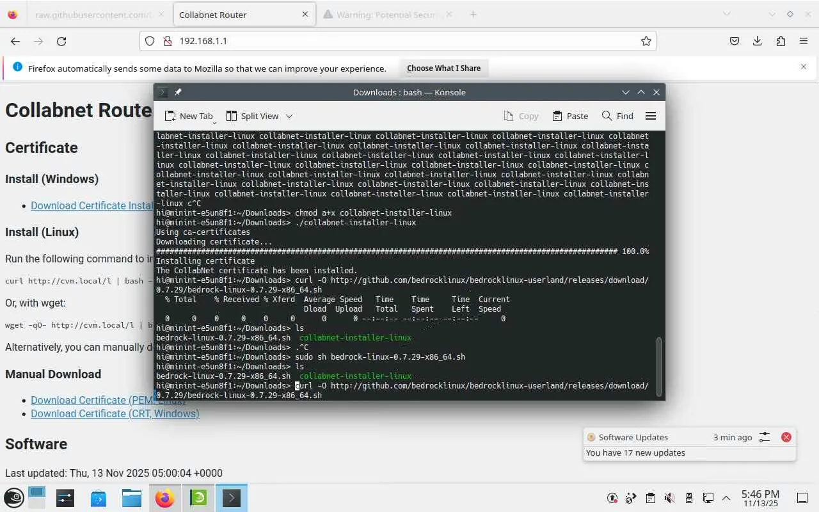Reload the page in Firefox
The height and width of the screenshot is (512, 819).
[61, 41]
